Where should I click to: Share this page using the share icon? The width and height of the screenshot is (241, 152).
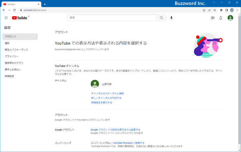[209, 10]
